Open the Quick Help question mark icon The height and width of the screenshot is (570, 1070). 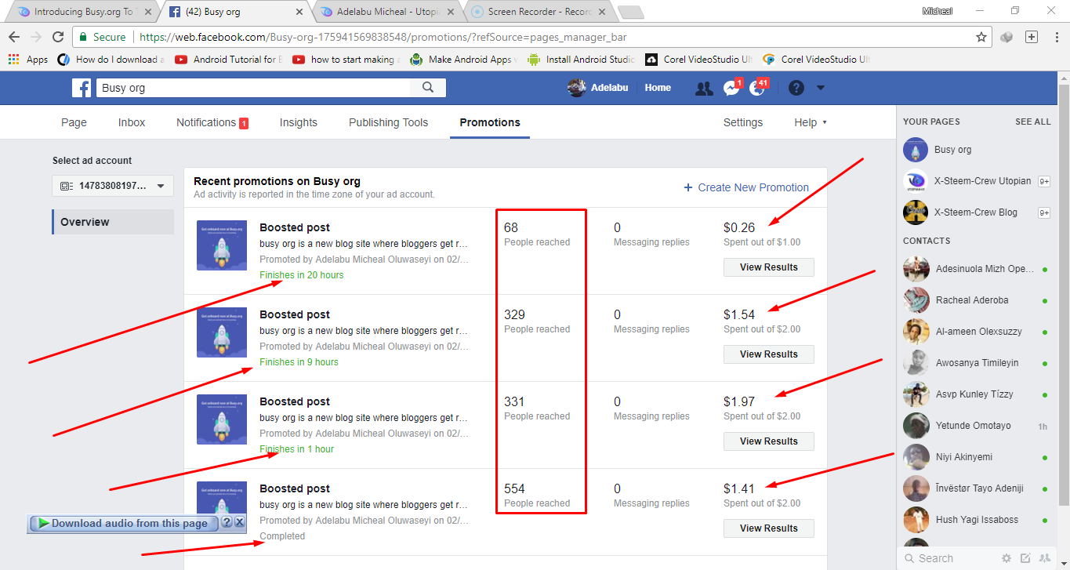click(796, 88)
